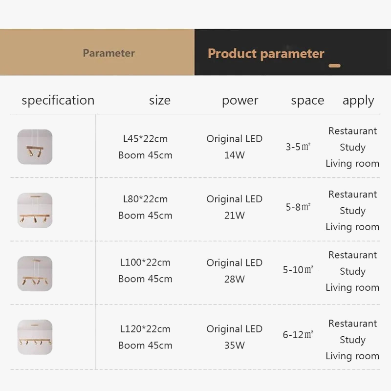The width and height of the screenshot is (391, 391).
Task: Click the L80*22cm size text
Action: [145, 199]
